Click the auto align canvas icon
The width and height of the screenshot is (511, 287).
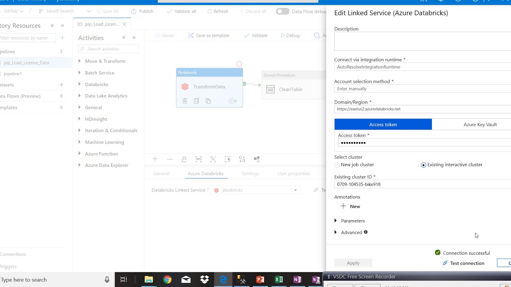tap(242, 159)
